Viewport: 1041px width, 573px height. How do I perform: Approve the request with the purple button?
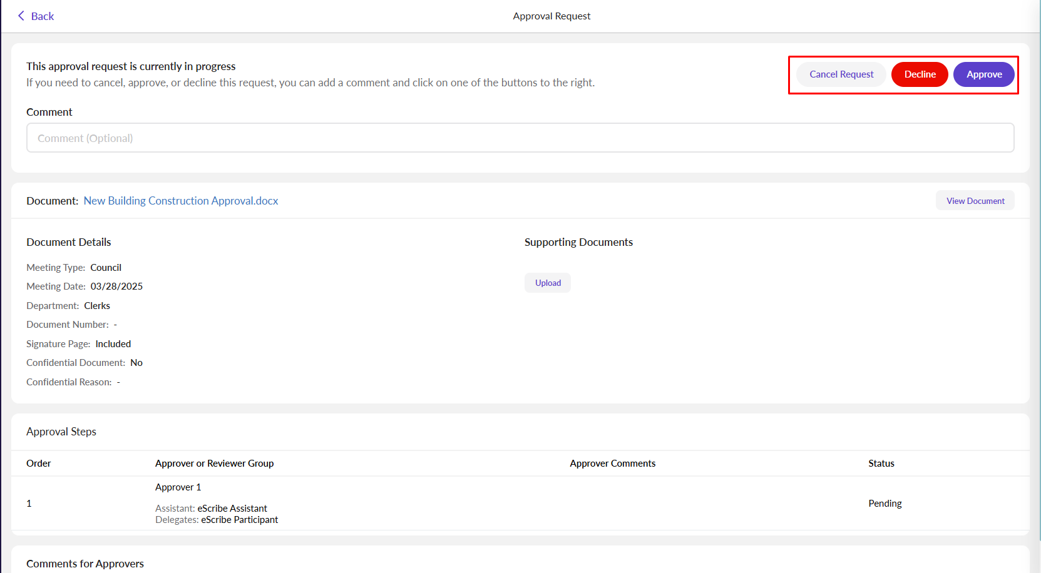tap(983, 74)
